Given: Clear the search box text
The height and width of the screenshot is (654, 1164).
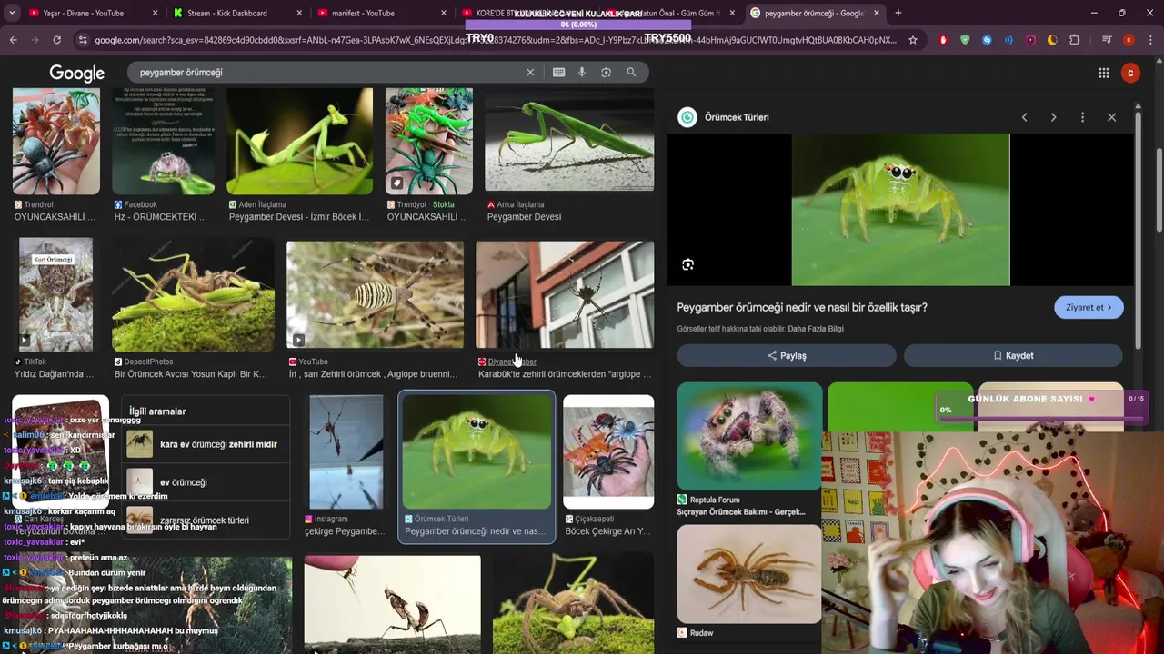Looking at the screenshot, I should point(530,72).
